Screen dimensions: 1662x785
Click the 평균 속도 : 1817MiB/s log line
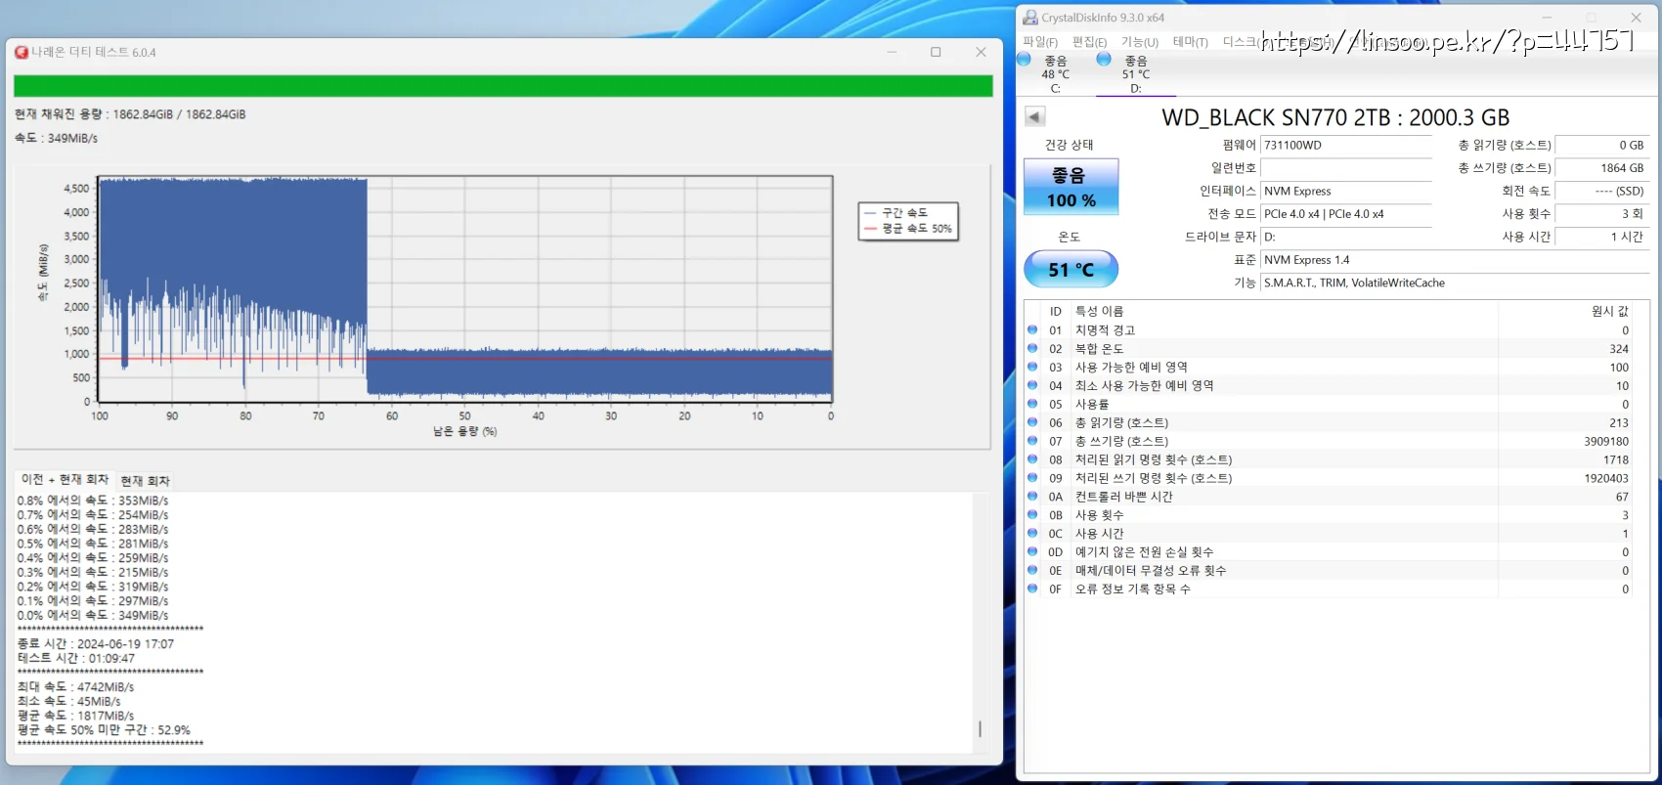tap(75, 717)
